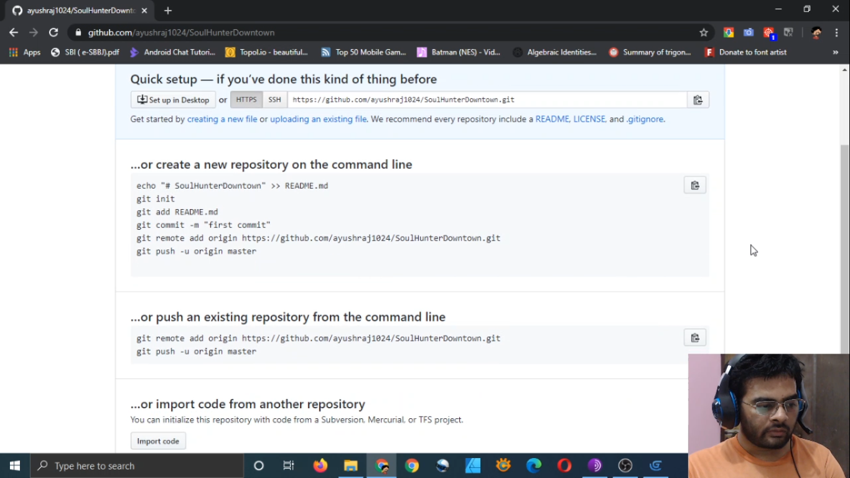
Task: Open the Apps bookmarks shortcut
Action: click(25, 52)
